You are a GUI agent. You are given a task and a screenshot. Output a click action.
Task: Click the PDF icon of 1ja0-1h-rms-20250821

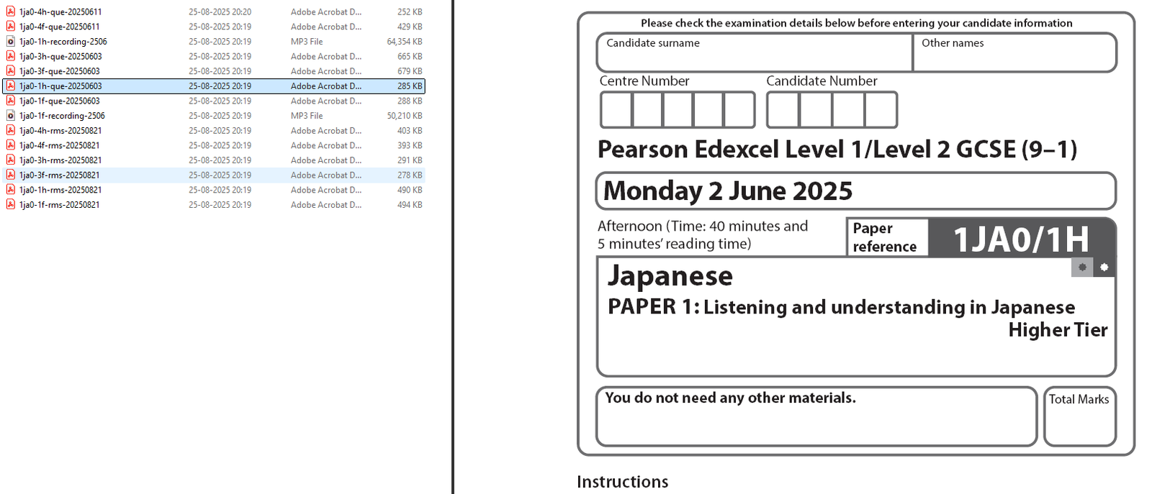click(11, 190)
